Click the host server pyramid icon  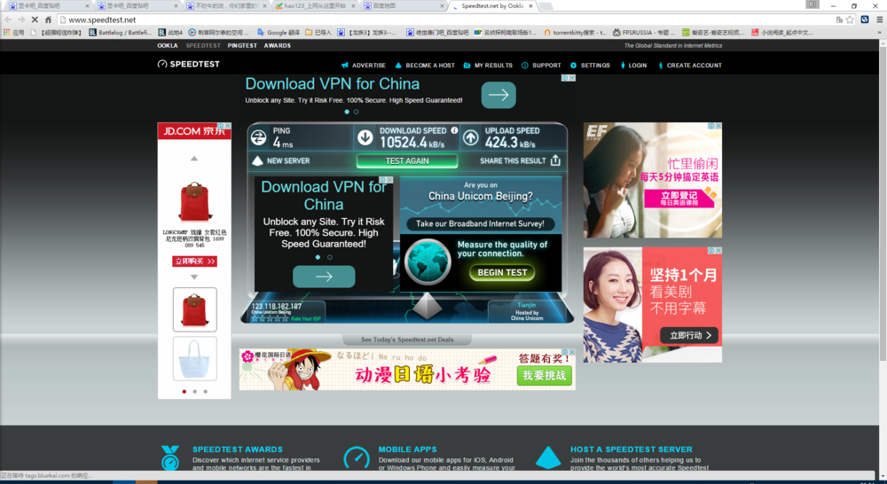(x=548, y=457)
